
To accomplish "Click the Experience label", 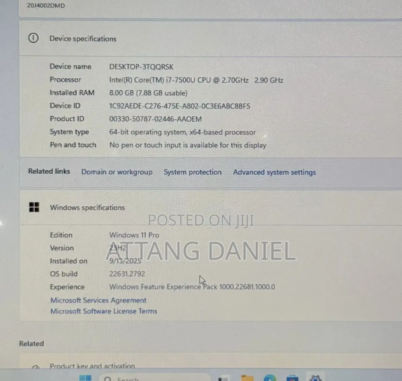I will (67, 287).
